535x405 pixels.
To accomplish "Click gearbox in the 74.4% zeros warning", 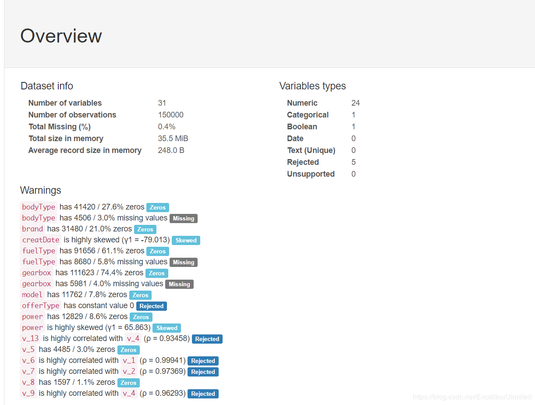I will pyautogui.click(x=37, y=273).
